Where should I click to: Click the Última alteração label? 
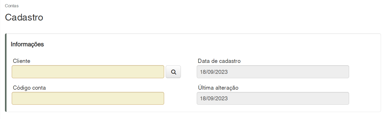[218, 88]
